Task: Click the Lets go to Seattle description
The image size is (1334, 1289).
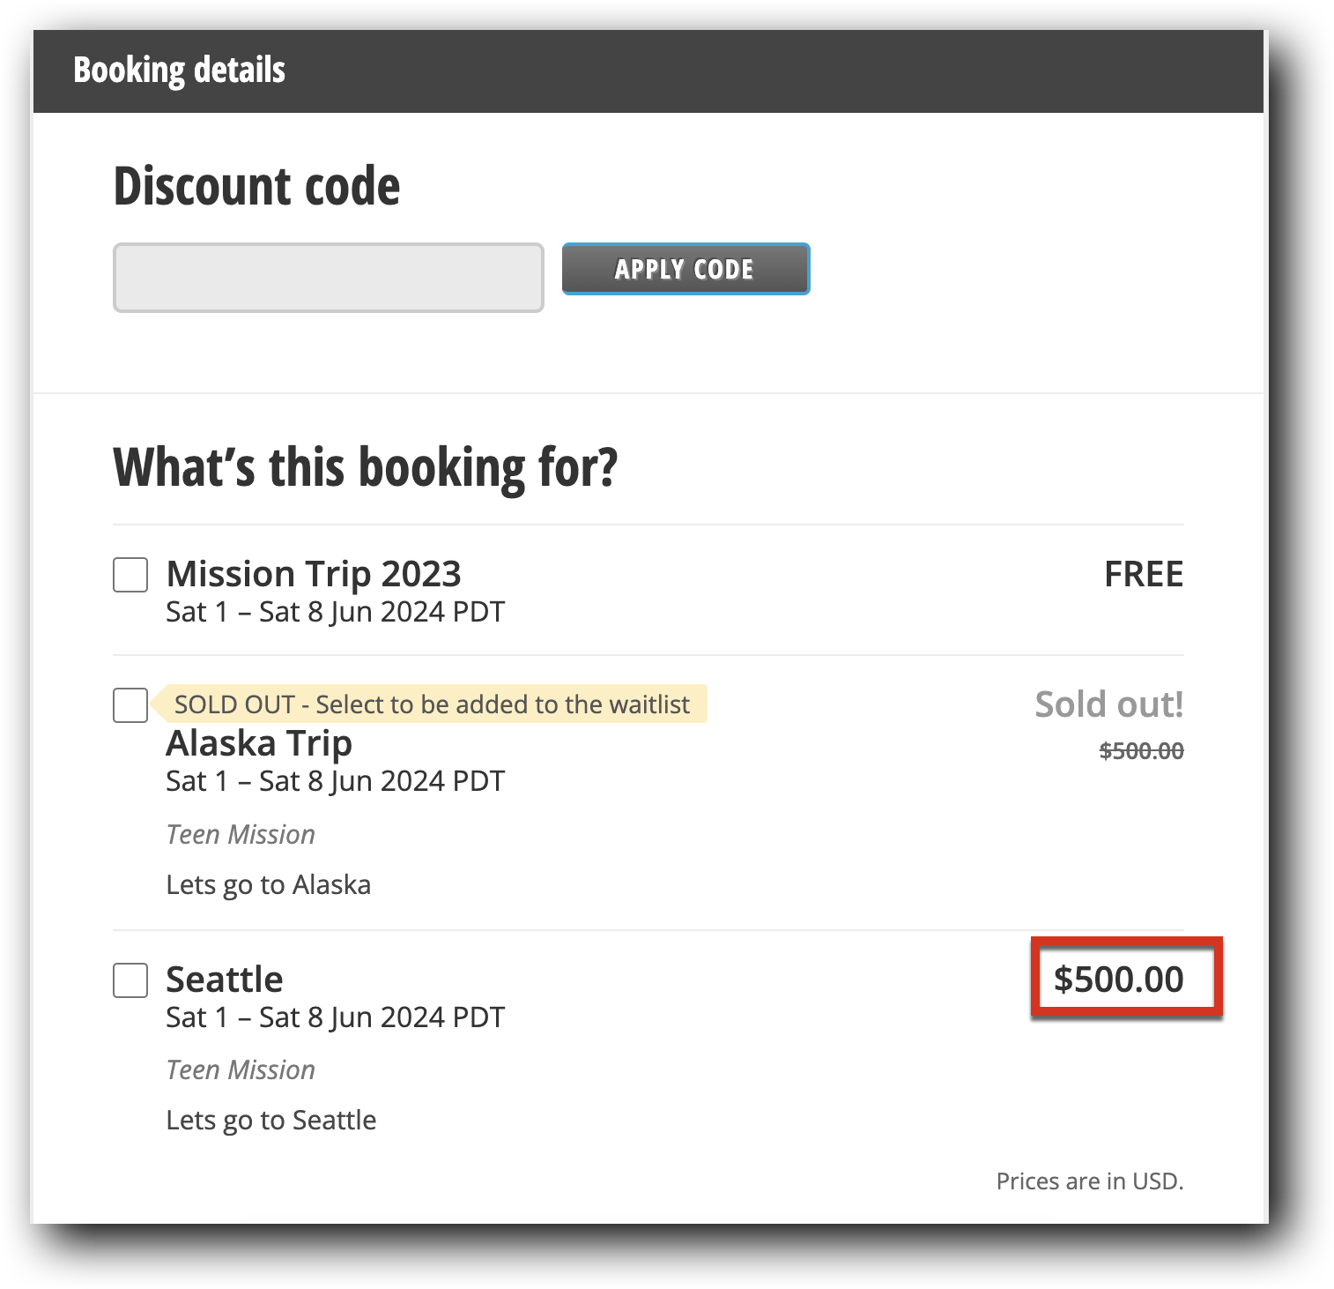Action: (x=271, y=1120)
